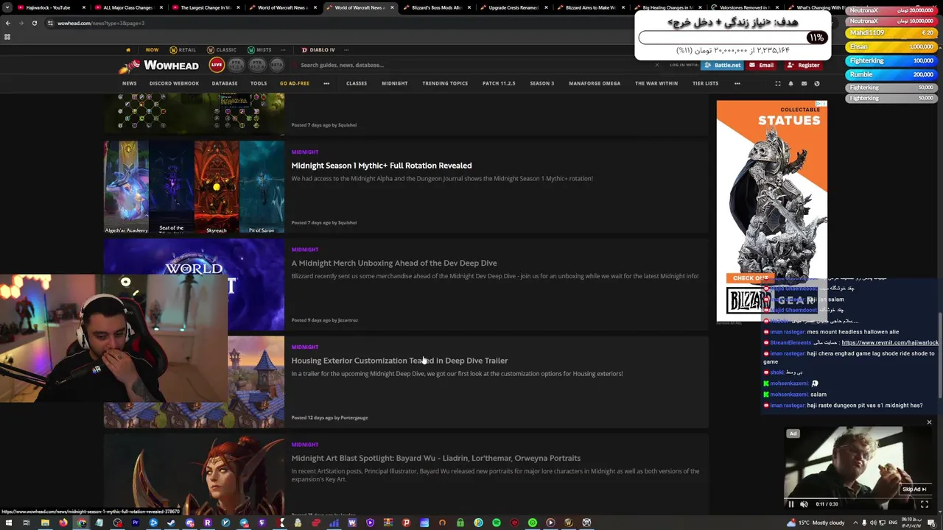Toggle the fullscreen expand icon in nav bar
Screen dimensions: 943x530
777,83
